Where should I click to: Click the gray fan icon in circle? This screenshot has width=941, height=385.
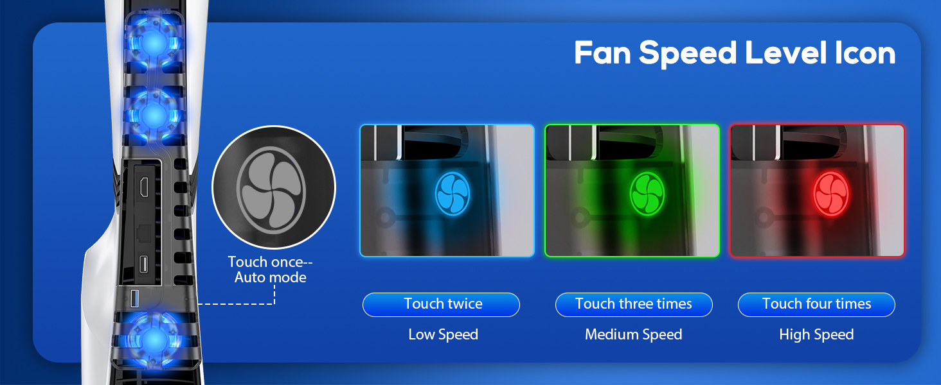coord(274,187)
